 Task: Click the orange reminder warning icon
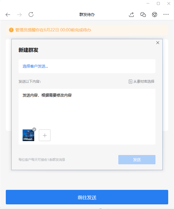click(x=11, y=30)
